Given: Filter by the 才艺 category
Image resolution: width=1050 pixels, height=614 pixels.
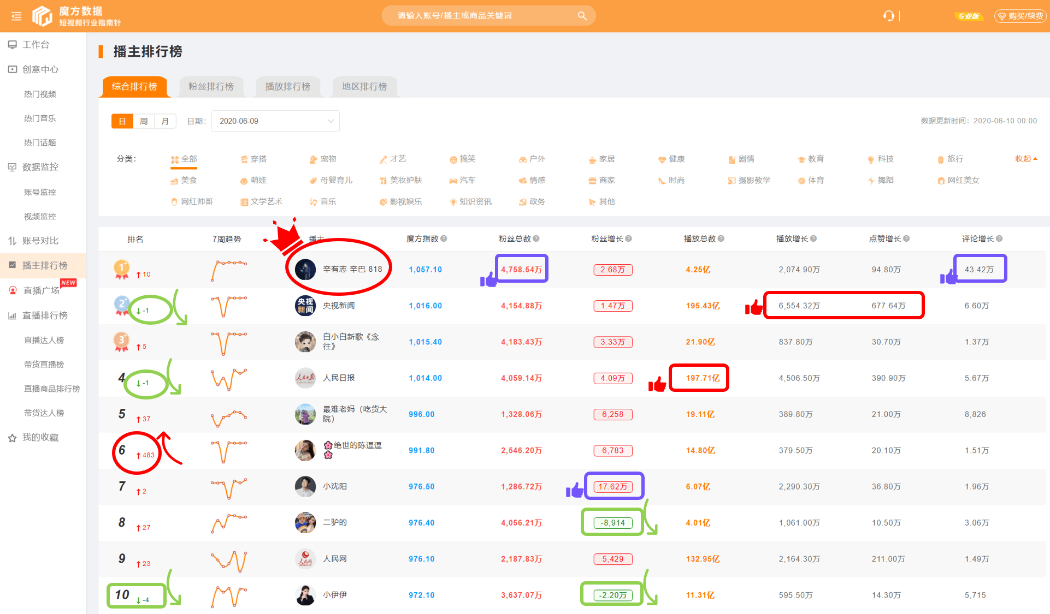Looking at the screenshot, I should [x=393, y=159].
